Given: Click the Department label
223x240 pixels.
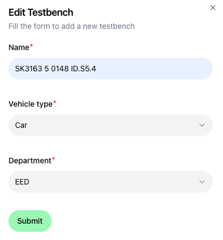Looking at the screenshot, I should pos(30,161).
